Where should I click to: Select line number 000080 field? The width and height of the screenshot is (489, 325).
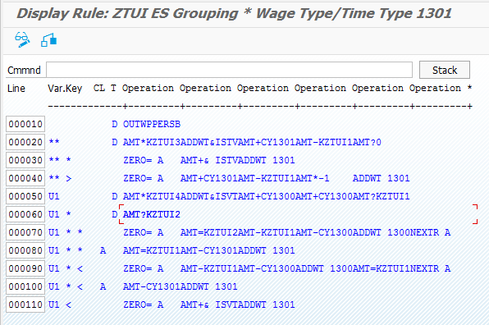[x=25, y=251]
